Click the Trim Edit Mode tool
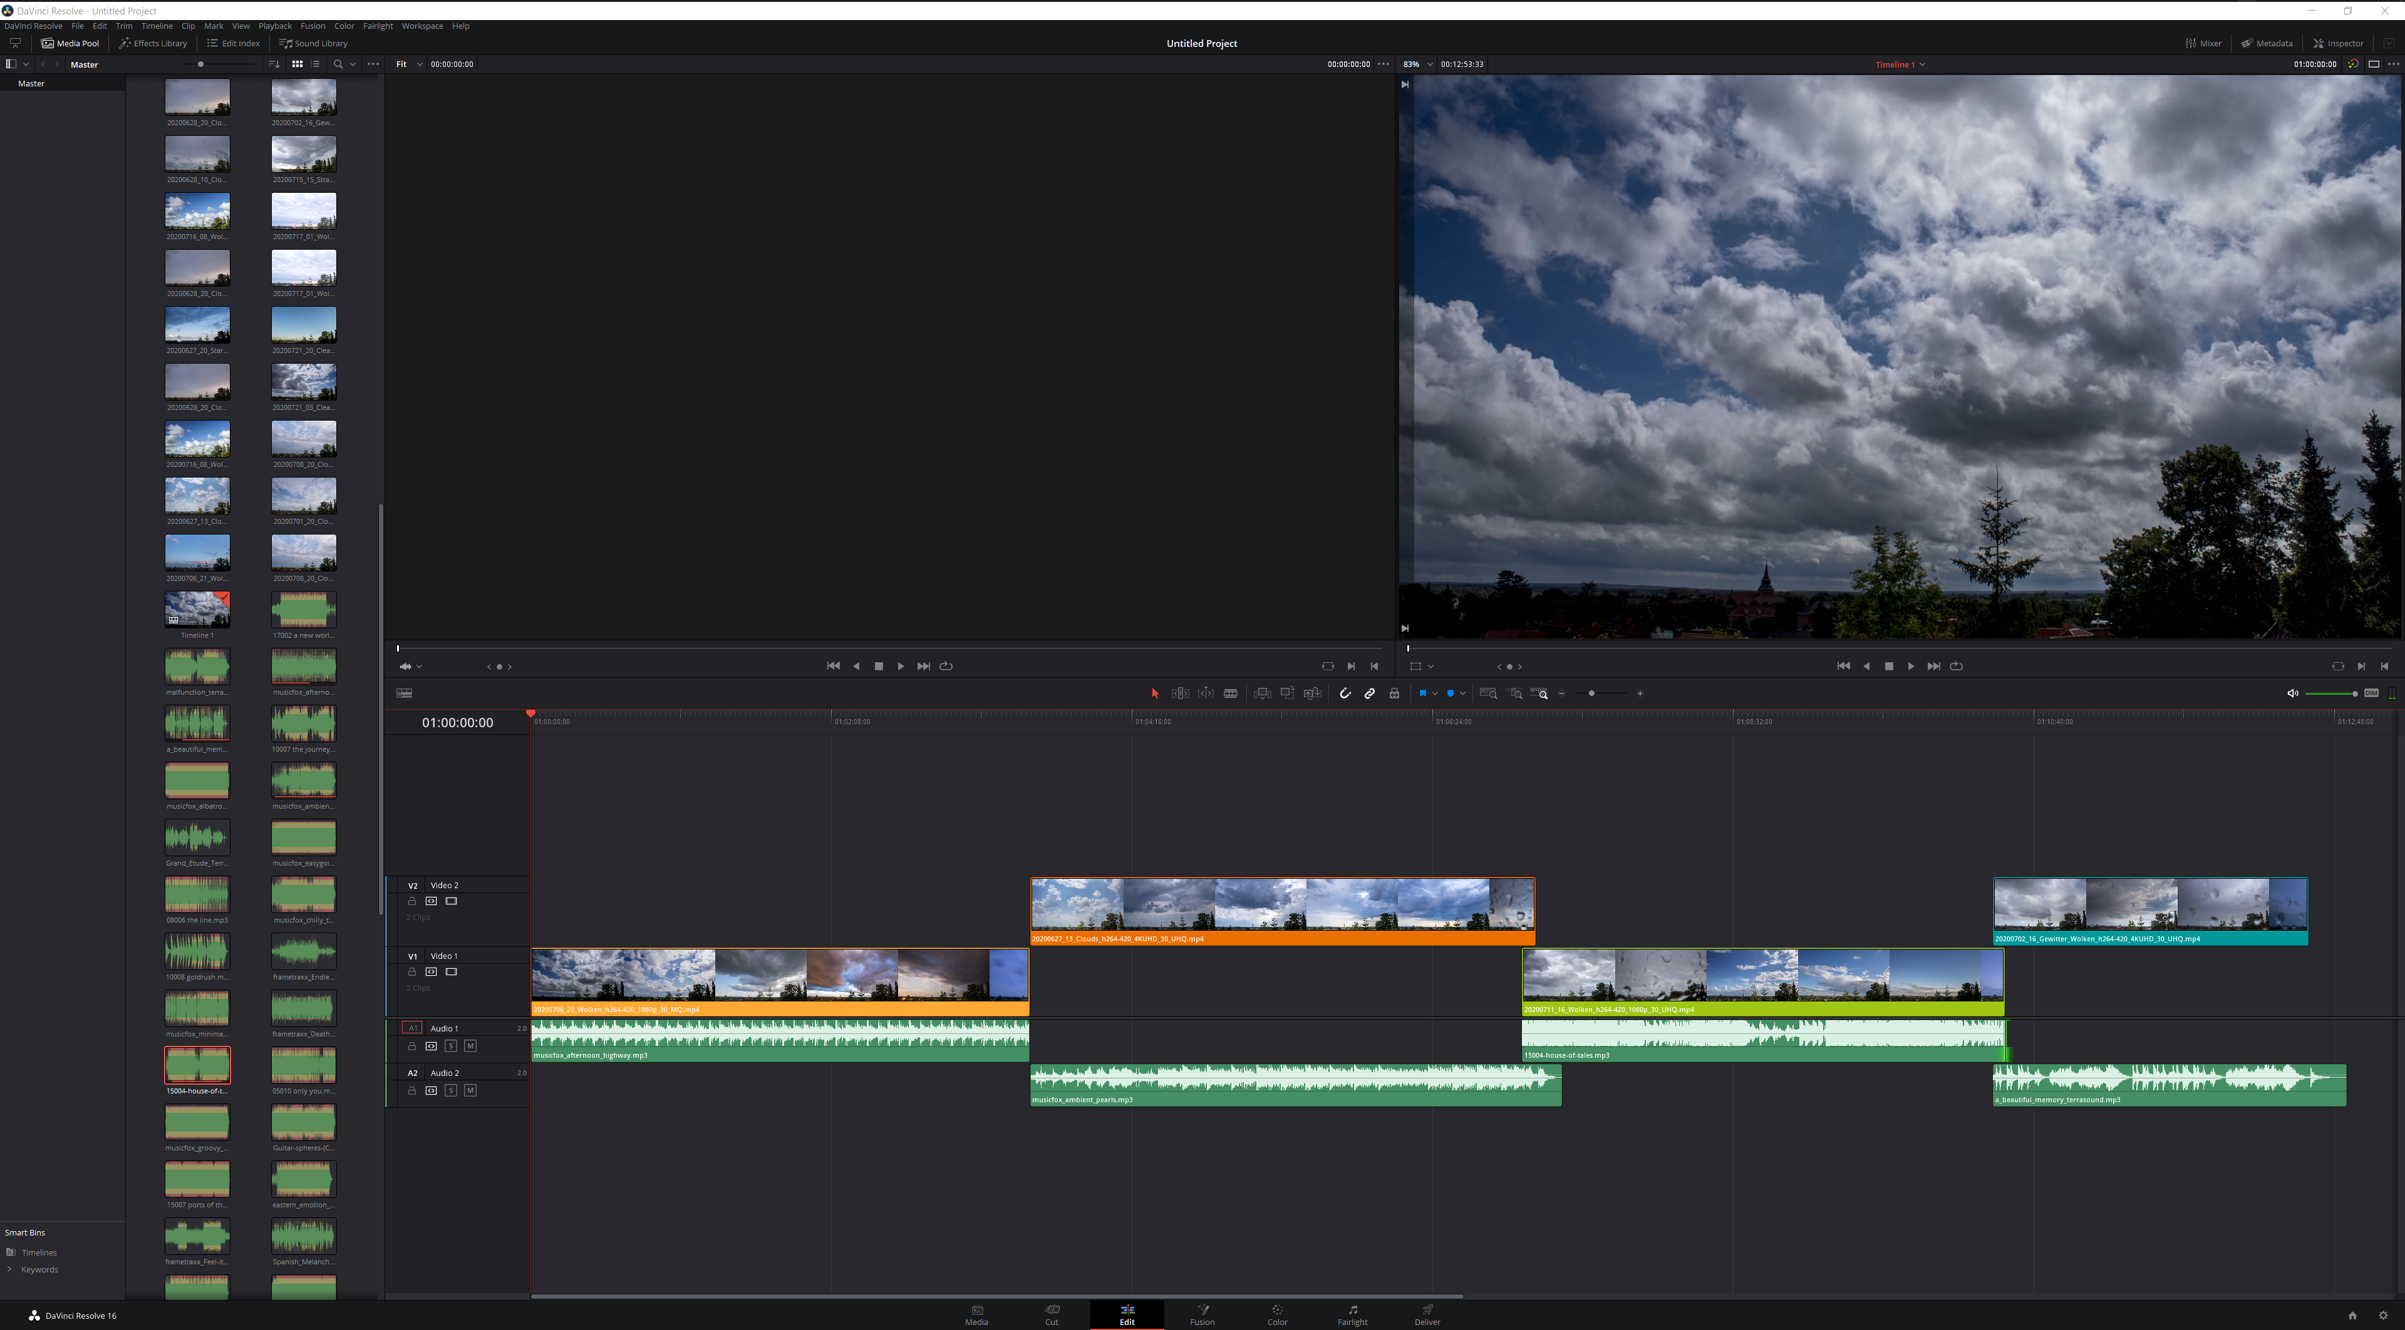Screen dimensions: 2405x1330 (x=1180, y=693)
